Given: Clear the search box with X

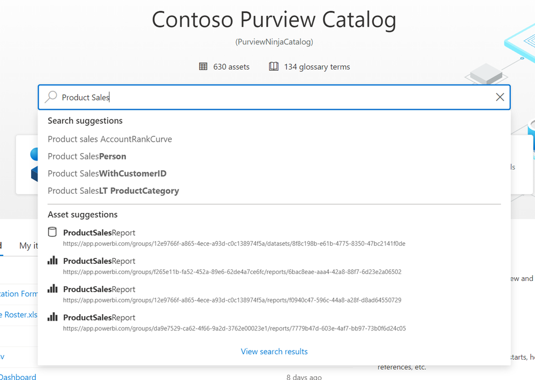Looking at the screenshot, I should tap(500, 97).
